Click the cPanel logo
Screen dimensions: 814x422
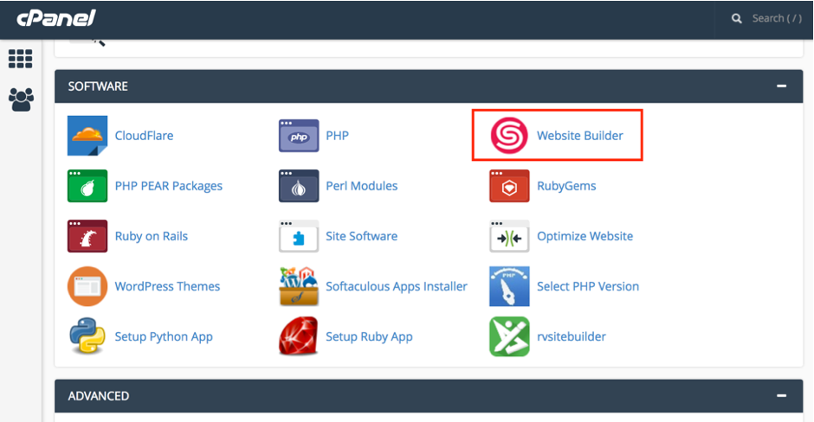click(x=55, y=18)
